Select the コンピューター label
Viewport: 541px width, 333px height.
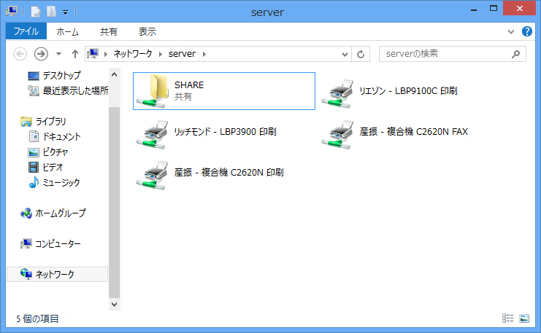58,244
